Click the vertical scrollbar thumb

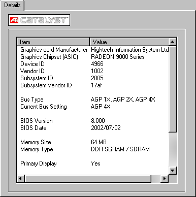click(173, 89)
